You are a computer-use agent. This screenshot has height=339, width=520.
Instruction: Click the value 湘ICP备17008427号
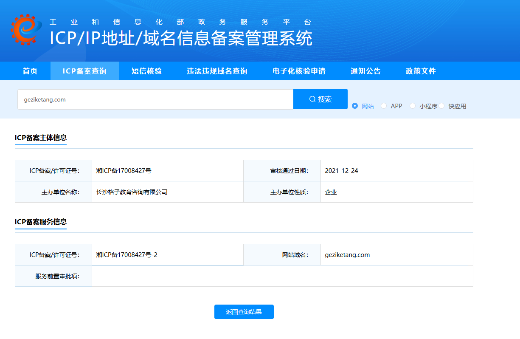pyautogui.click(x=124, y=171)
